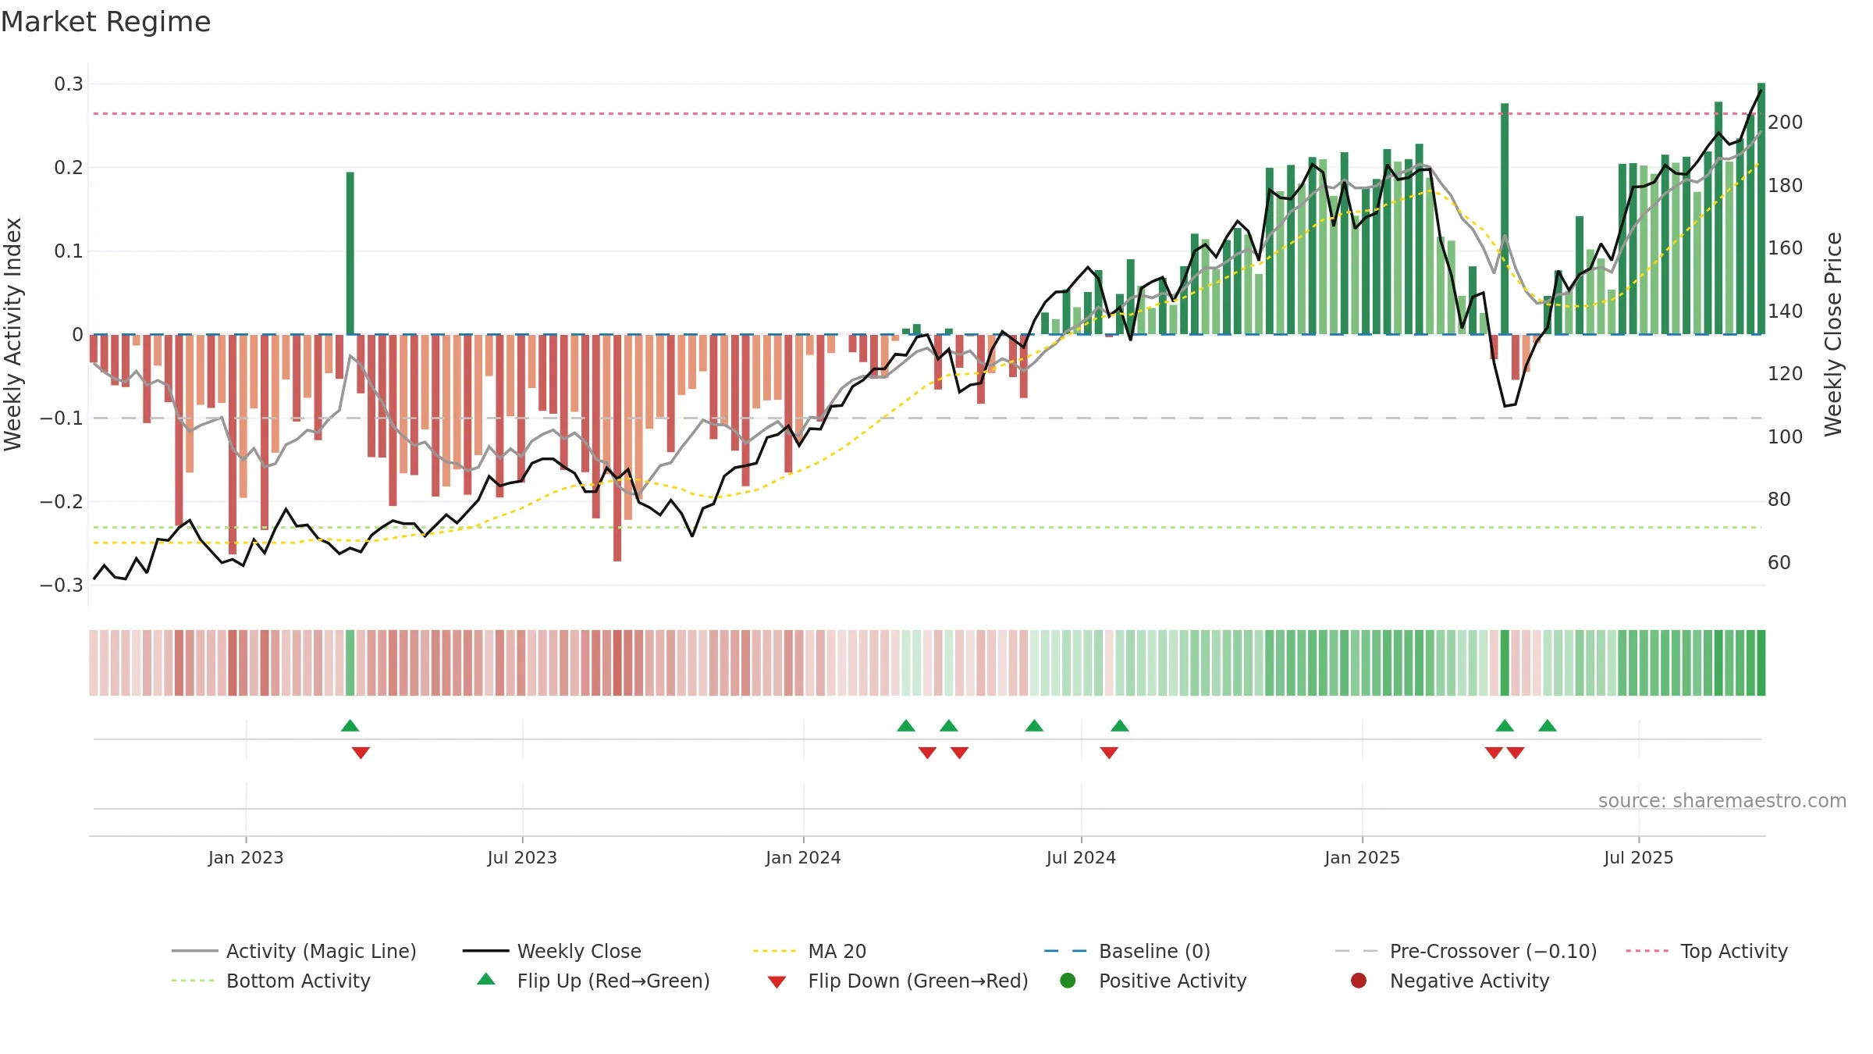Click the red Negative Activity circle in legend
The image size is (1873, 1054).
(x=1359, y=981)
